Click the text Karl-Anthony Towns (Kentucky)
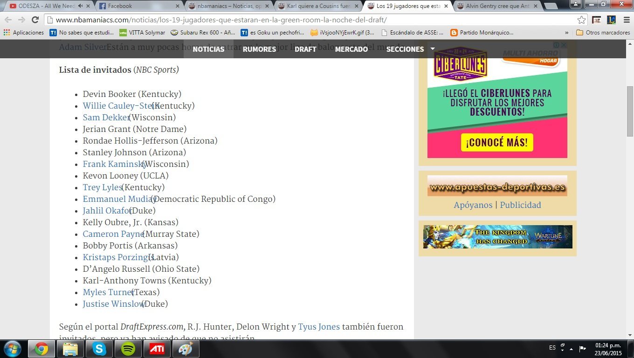The height and width of the screenshot is (358, 634). (x=147, y=281)
